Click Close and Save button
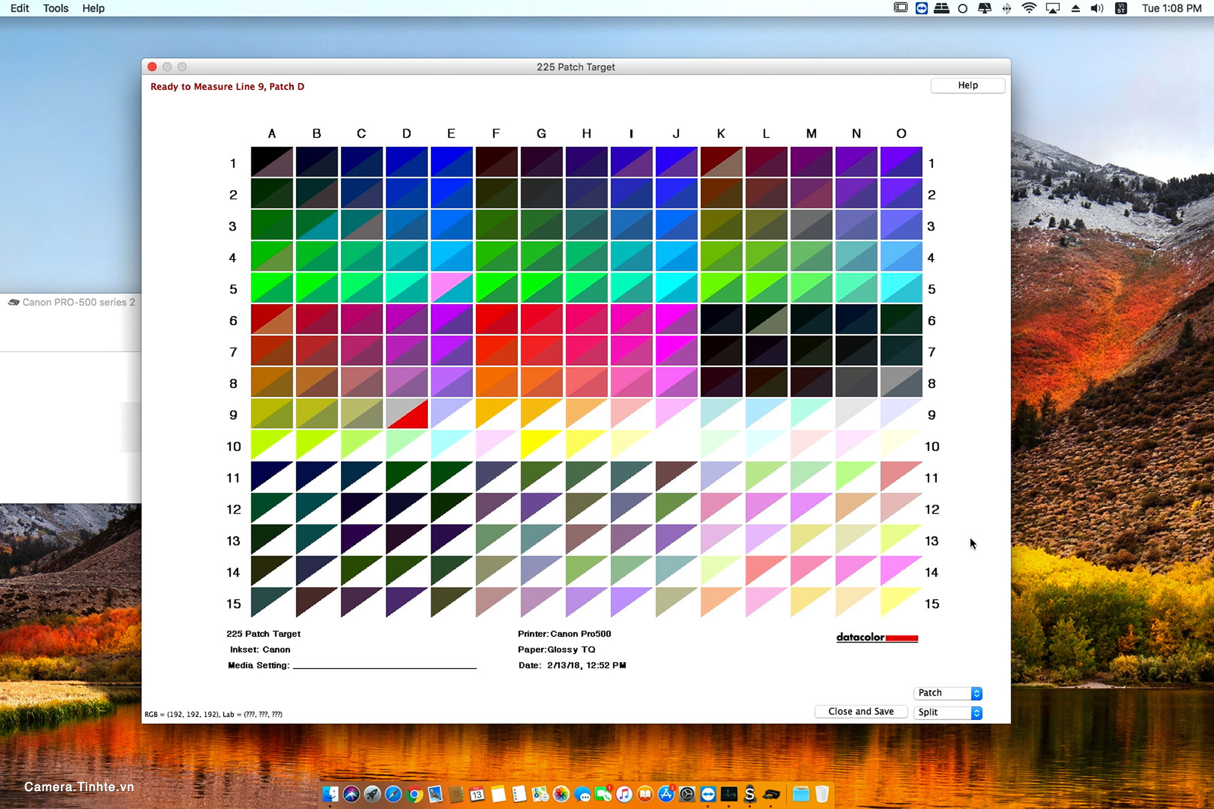Viewport: 1214px width, 809px height. point(861,712)
